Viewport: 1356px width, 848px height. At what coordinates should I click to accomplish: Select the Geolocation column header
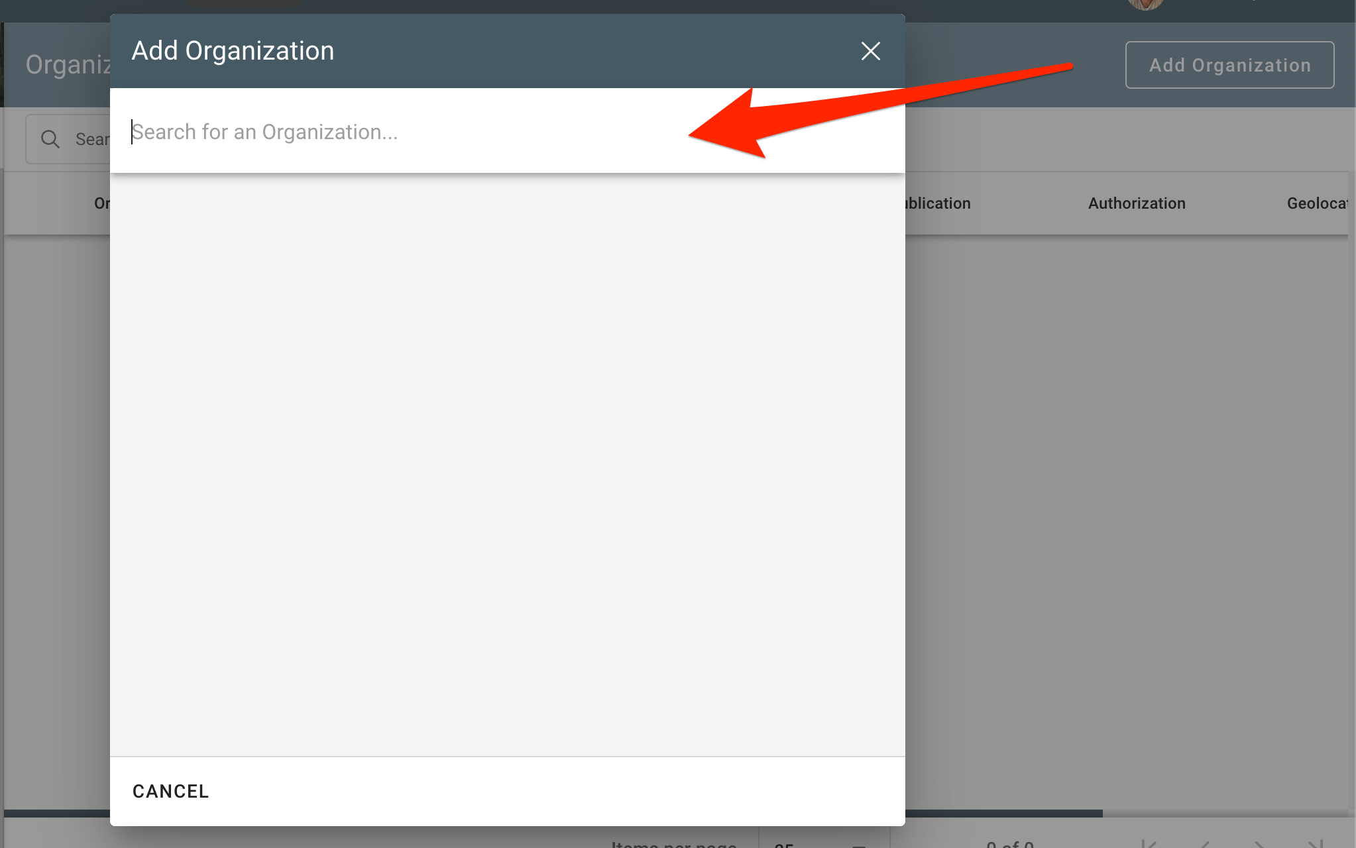click(1316, 203)
